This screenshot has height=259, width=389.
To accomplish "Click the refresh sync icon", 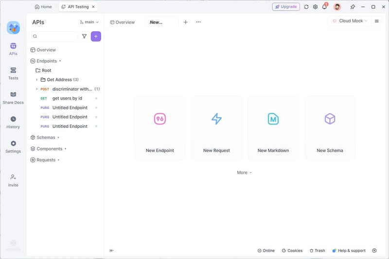I will coord(306,7).
